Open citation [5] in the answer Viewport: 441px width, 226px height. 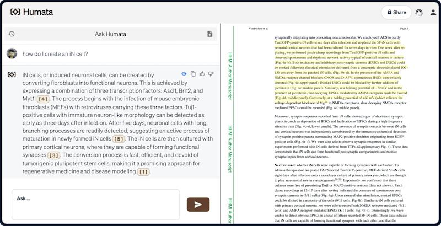pos(119,139)
